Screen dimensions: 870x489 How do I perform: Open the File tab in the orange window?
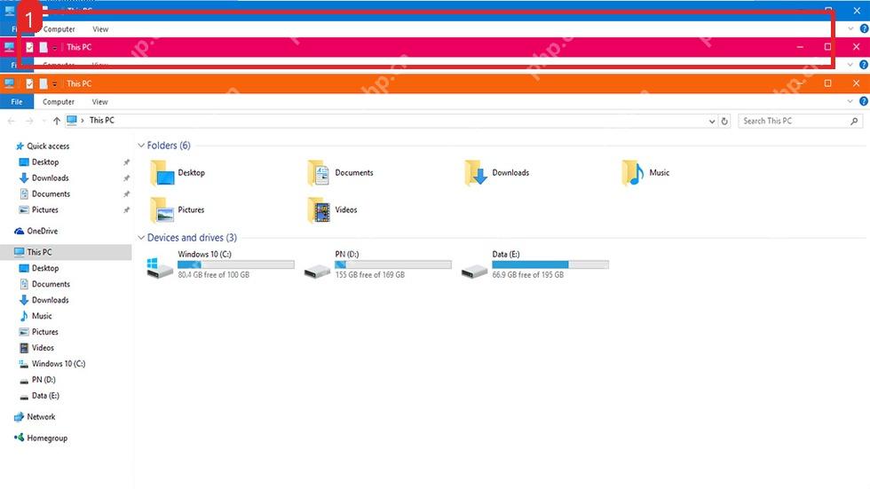click(x=17, y=102)
